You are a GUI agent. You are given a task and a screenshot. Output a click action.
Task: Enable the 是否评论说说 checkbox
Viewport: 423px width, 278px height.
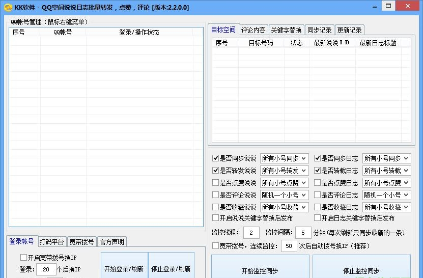215,195
